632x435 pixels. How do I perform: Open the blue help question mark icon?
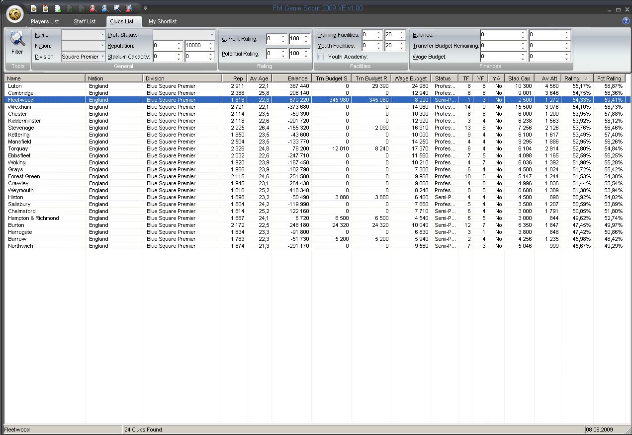(x=626, y=21)
